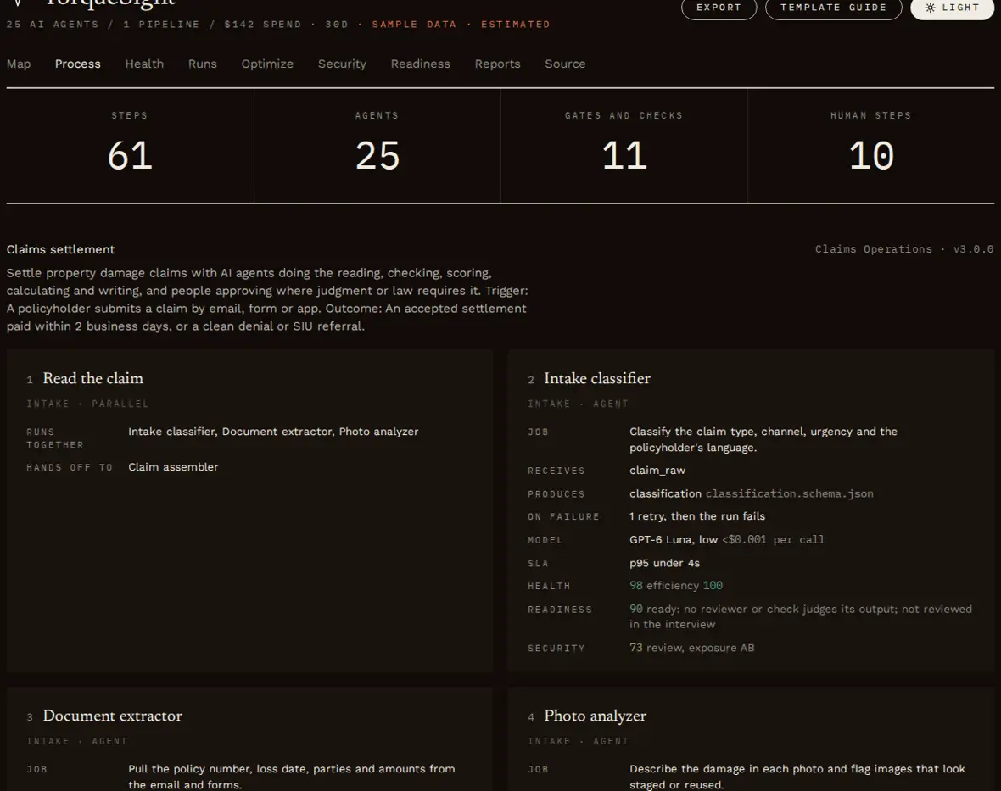1001x791 pixels.
Task: Open the Document extractor card title
Action: click(x=112, y=716)
